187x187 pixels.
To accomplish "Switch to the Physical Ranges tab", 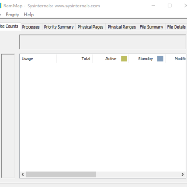I will click(122, 27).
